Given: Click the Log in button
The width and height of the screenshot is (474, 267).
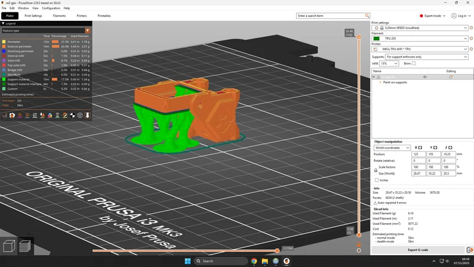Looking at the screenshot, I should coord(461,16).
